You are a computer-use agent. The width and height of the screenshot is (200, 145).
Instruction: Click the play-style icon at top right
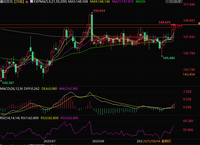(x=176, y=1)
